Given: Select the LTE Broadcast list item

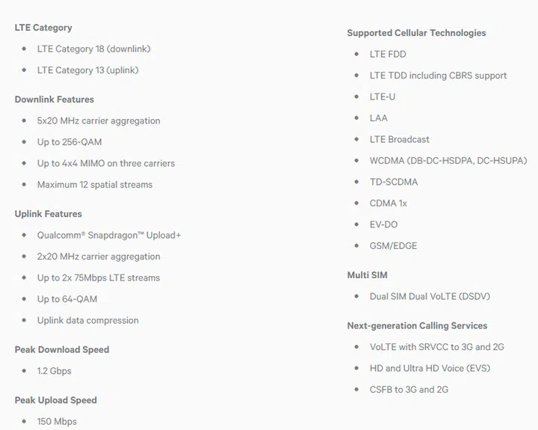Looking at the screenshot, I should (400, 139).
